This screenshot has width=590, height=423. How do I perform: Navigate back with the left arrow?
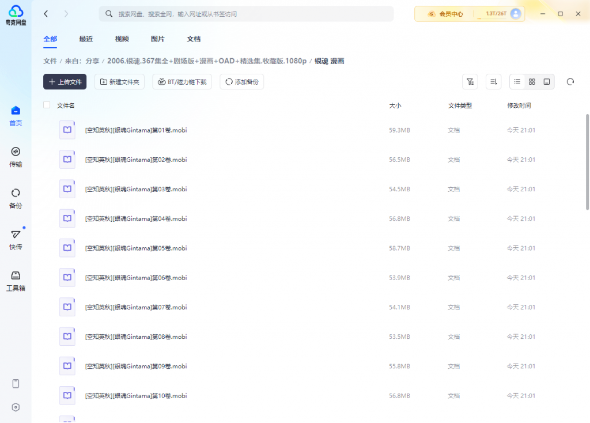point(46,14)
